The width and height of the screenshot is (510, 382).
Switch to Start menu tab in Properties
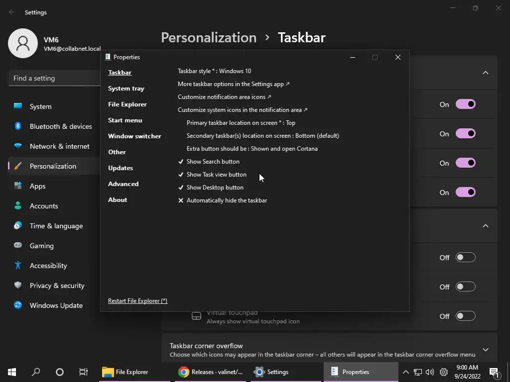[x=125, y=120]
